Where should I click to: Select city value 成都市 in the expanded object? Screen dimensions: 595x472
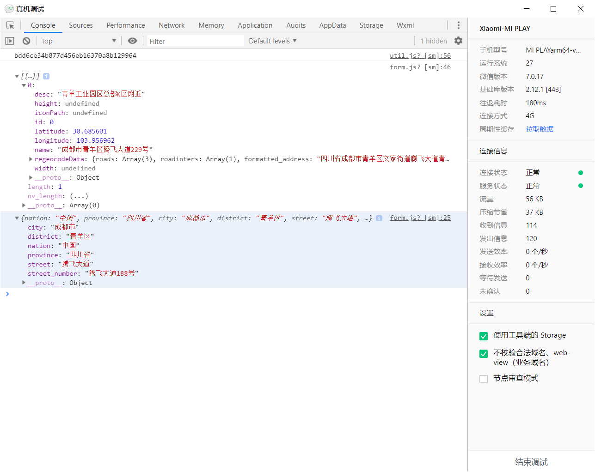click(65, 227)
